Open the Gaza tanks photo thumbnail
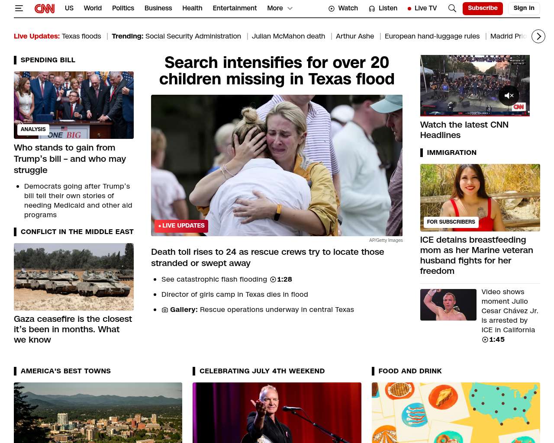Viewport: 554px width, 443px height. [x=74, y=277]
